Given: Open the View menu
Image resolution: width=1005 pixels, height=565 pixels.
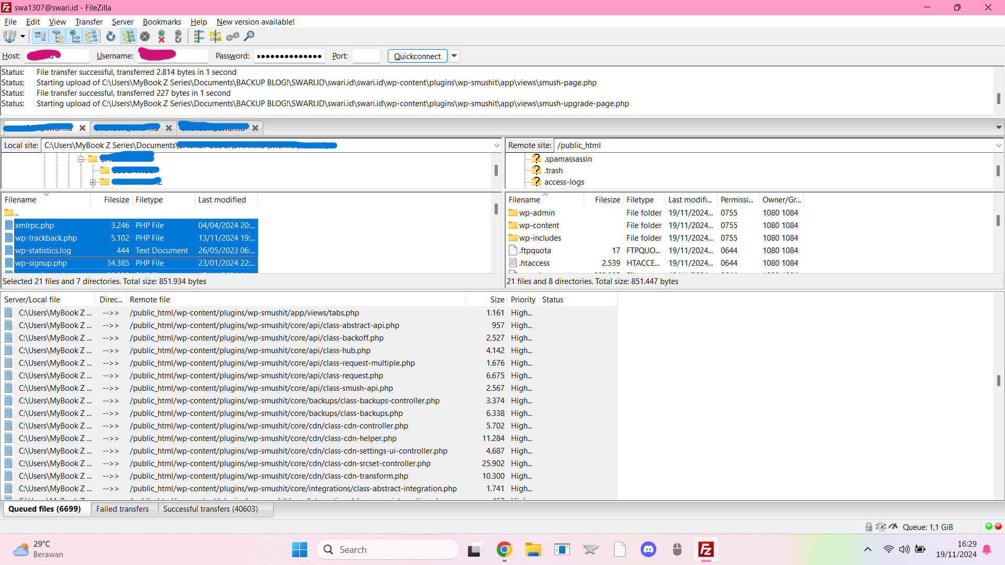Looking at the screenshot, I should 58,22.
